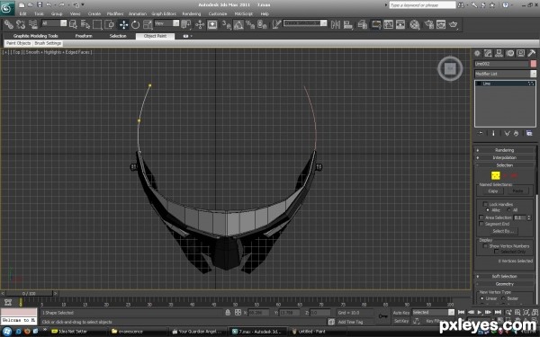540x337 pixels.
Task: Choose the Rectangular Selection Region tool
Action: coord(97,24)
